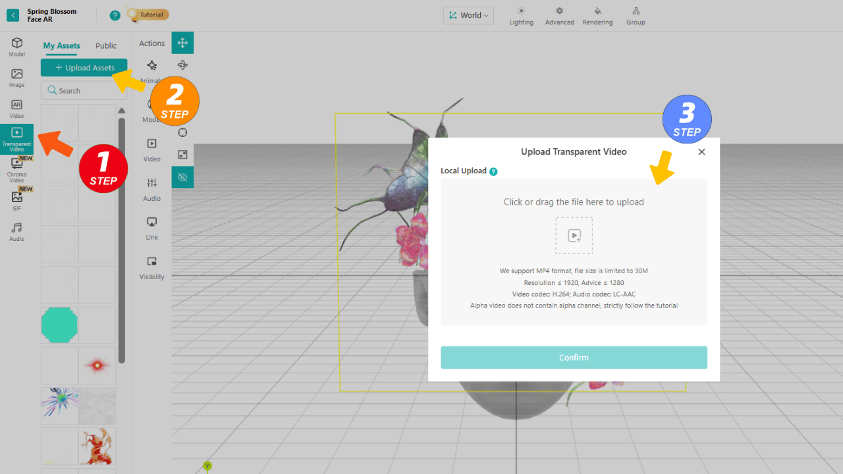
Task: Toggle the object hidden-eye visibility control
Action: pyautogui.click(x=182, y=177)
